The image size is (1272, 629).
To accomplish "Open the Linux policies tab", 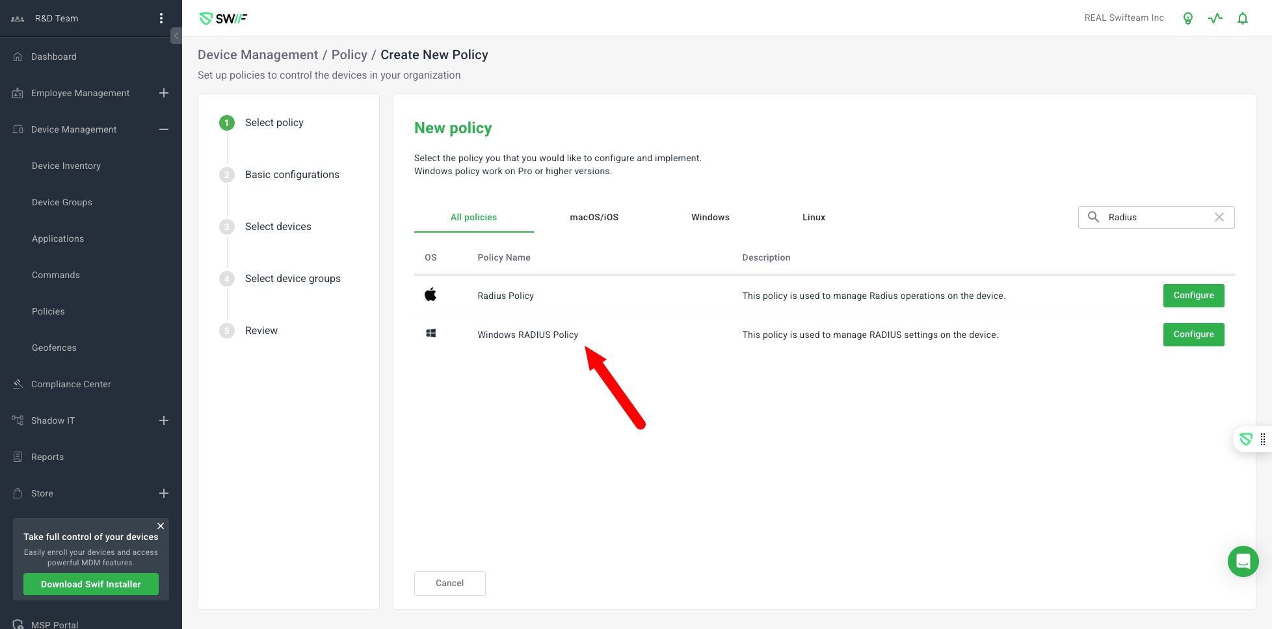I will [x=814, y=217].
